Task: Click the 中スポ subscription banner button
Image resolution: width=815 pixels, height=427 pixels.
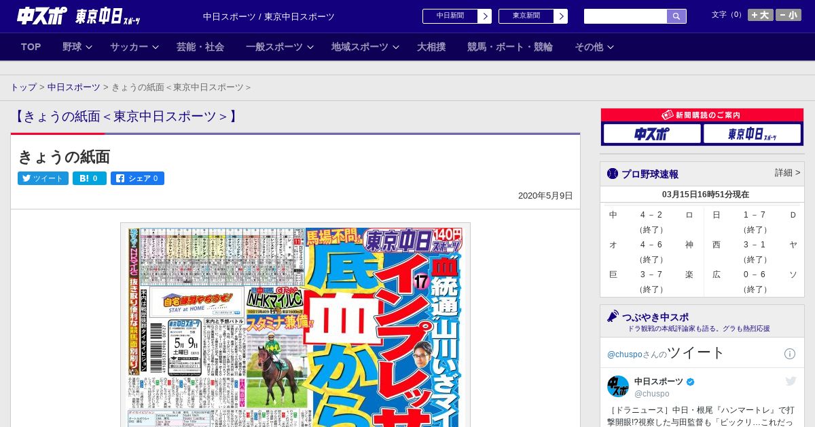Action: tap(652, 134)
